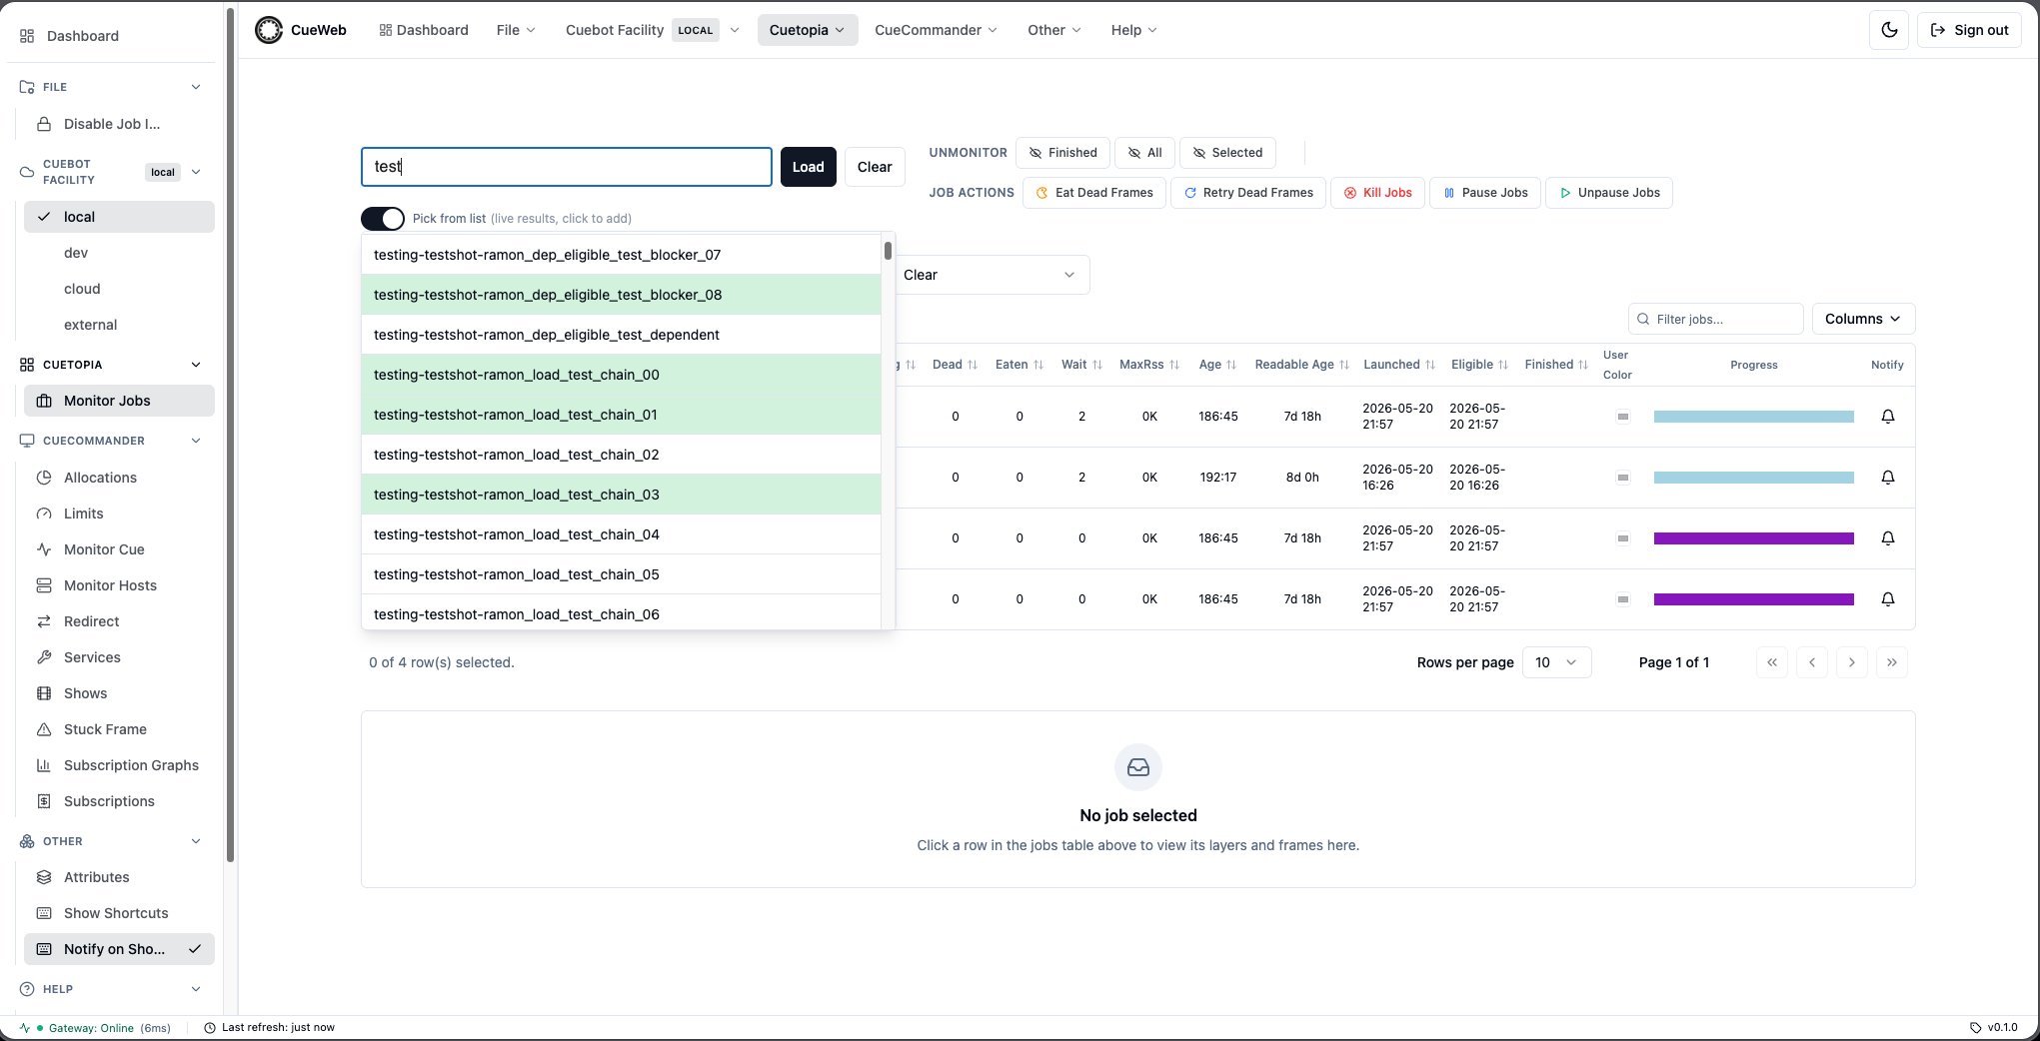Toggle dark mode moon icon
The width and height of the screenshot is (2040, 1041).
click(x=1889, y=30)
